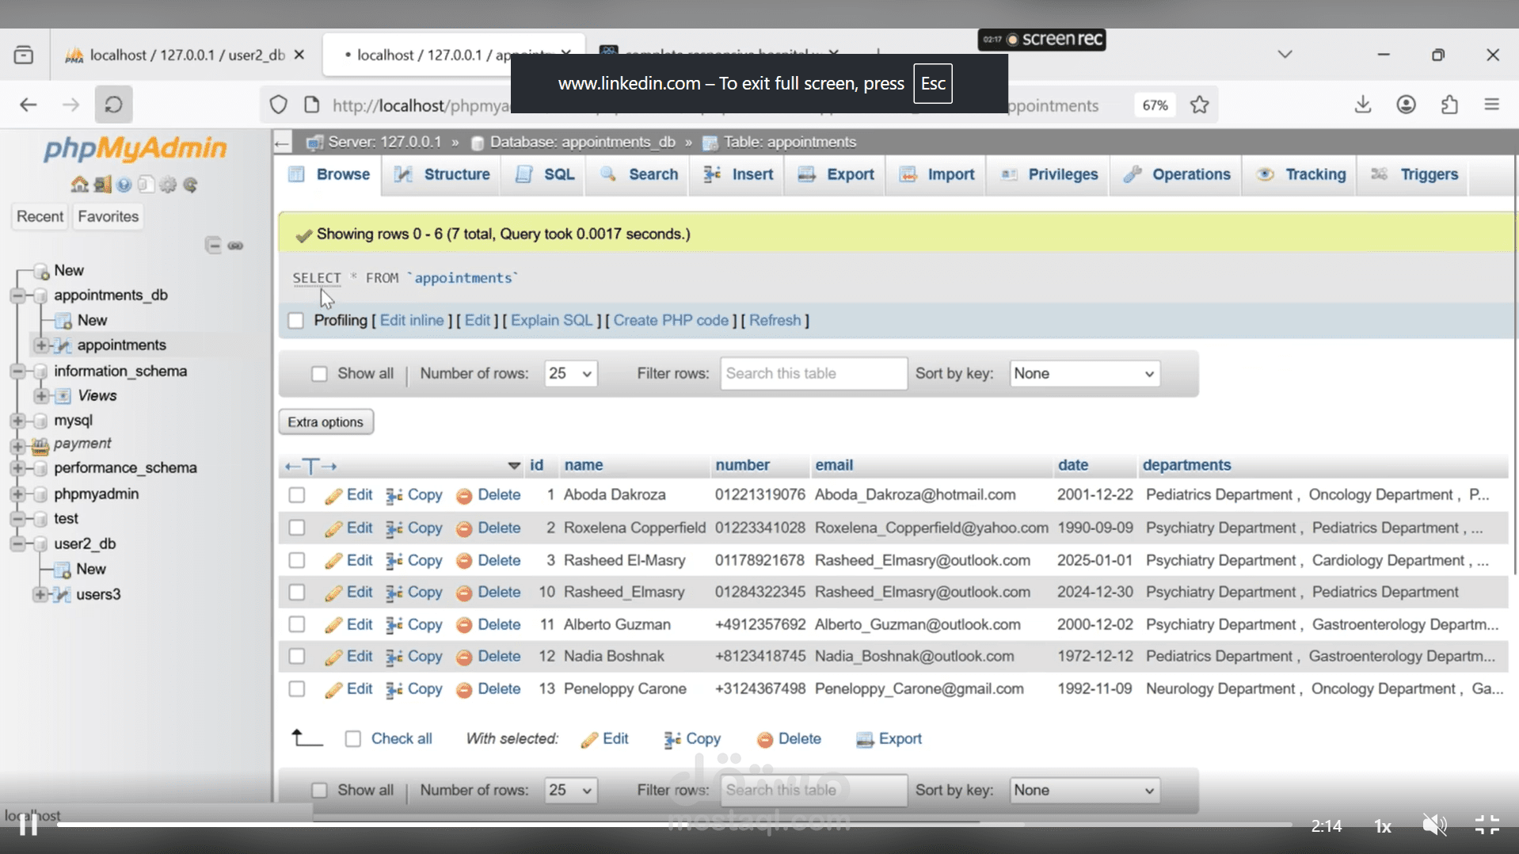Click top Filter rows search field
The height and width of the screenshot is (854, 1519).
pyautogui.click(x=813, y=373)
